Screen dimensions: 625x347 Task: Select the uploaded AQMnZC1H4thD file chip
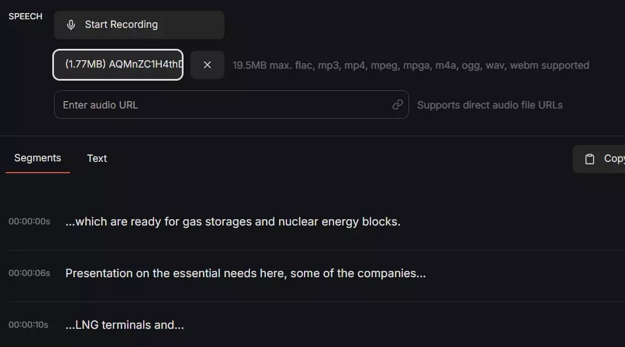click(118, 65)
